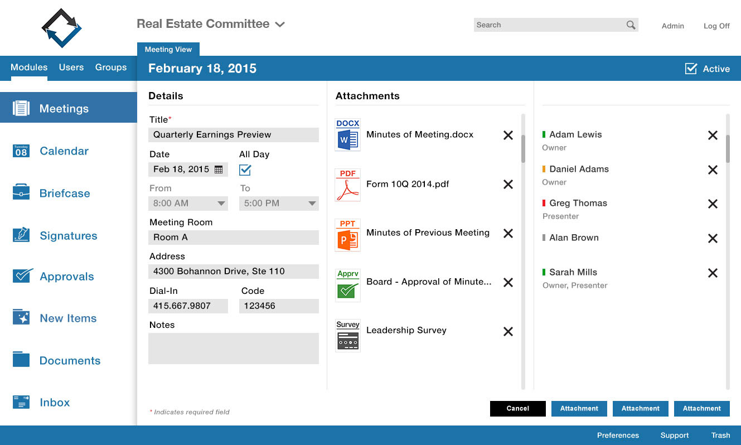Toggle the All Day checkbox
741x445 pixels.
tap(245, 170)
